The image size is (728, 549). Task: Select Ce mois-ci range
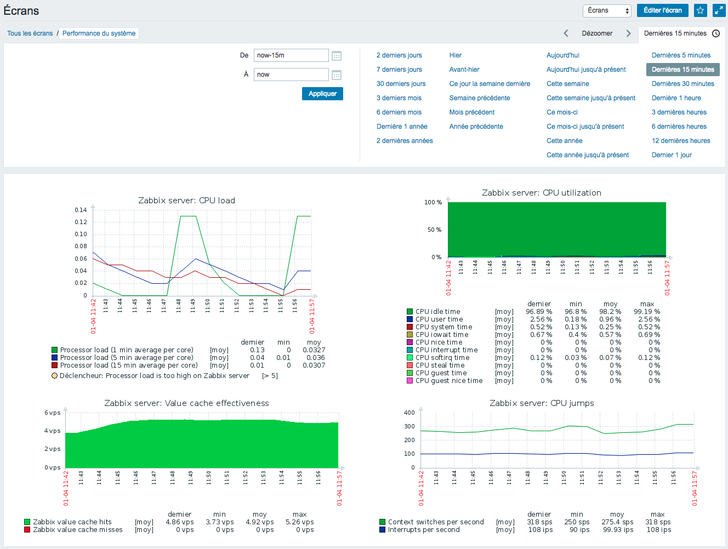tap(562, 112)
